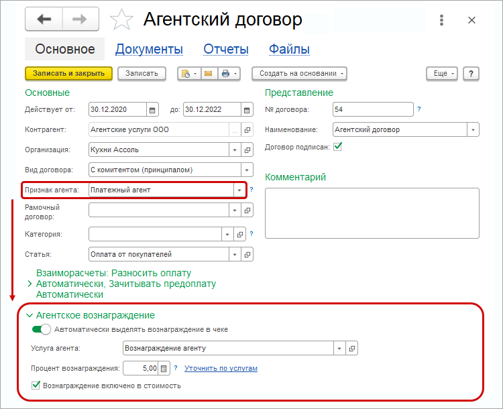Show hint next to № договора field
Image resolution: width=503 pixels, height=409 pixels.
click(x=419, y=109)
